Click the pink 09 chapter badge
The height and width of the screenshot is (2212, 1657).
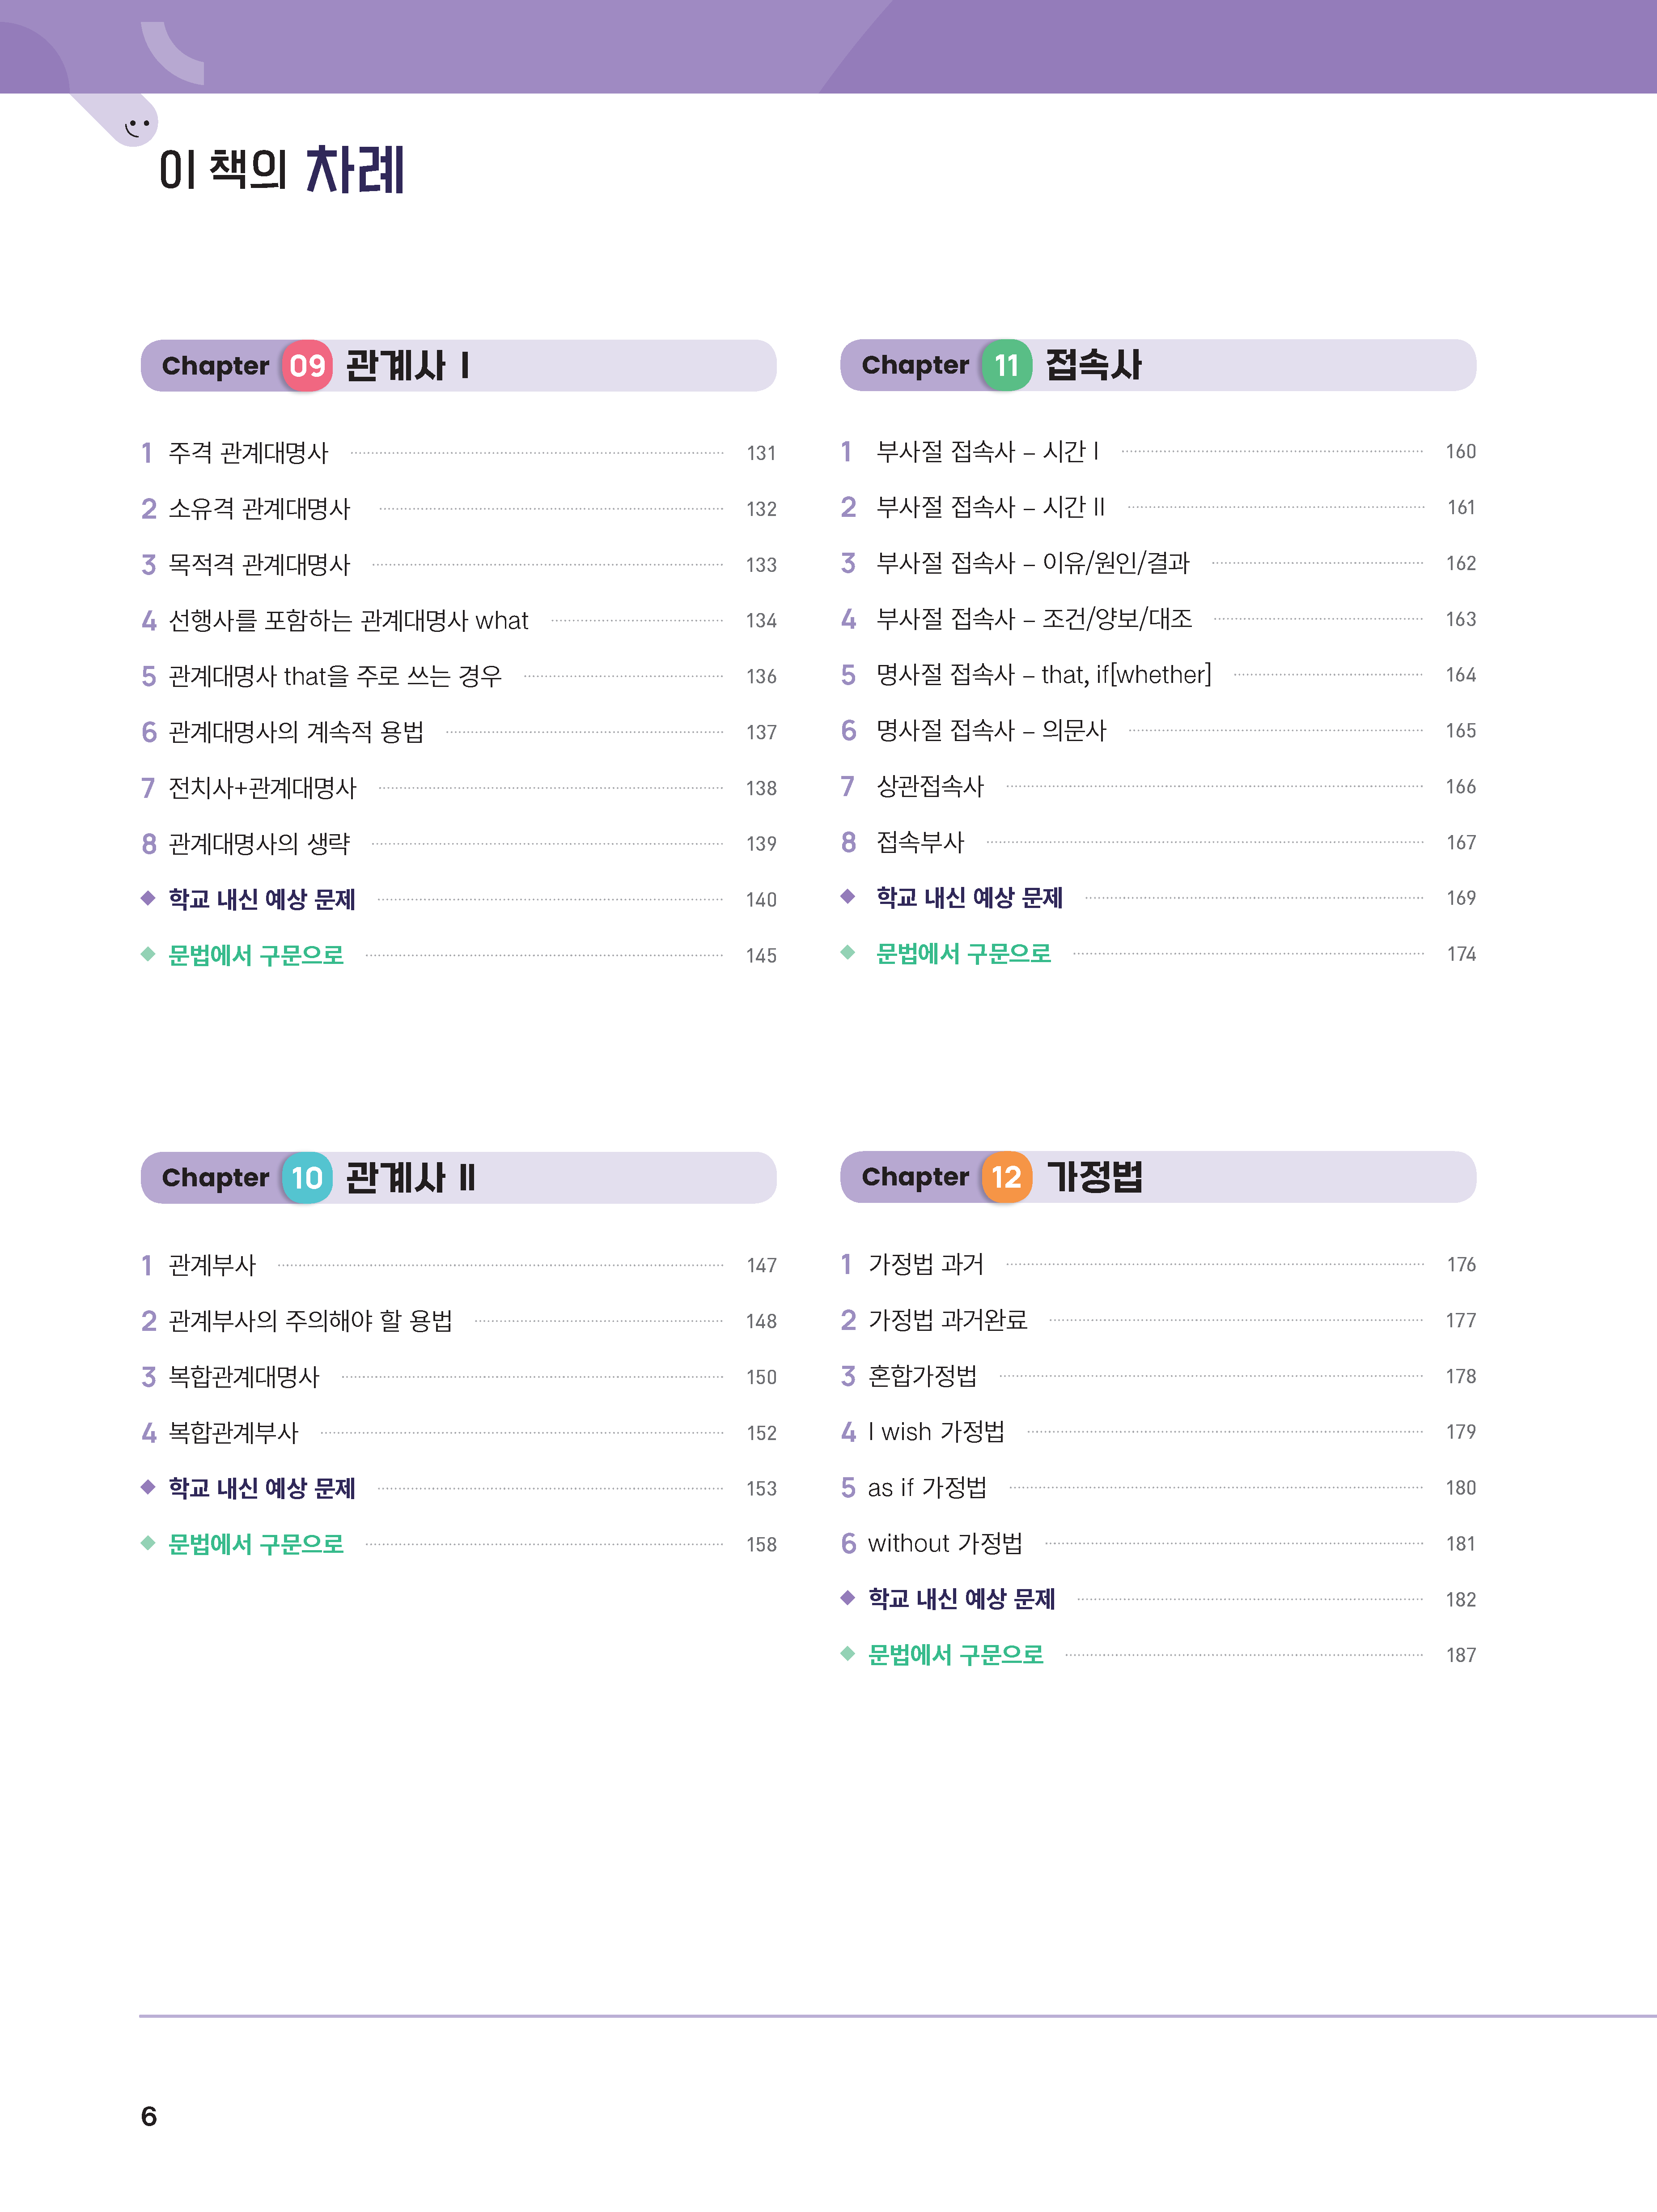coord(307,366)
